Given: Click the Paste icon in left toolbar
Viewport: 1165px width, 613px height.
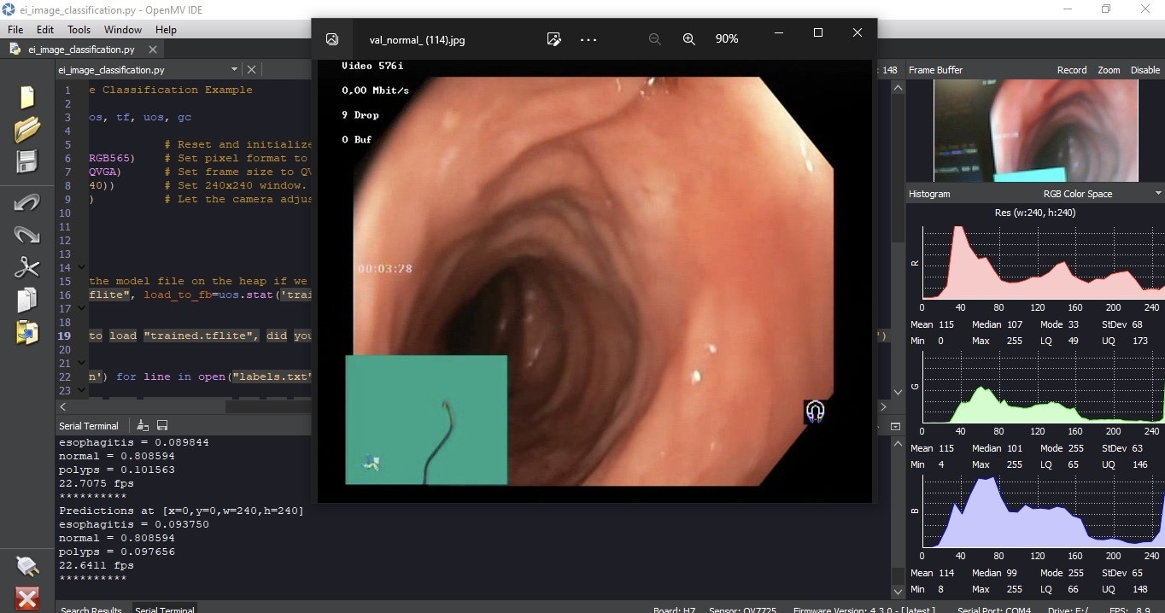Looking at the screenshot, I should [26, 332].
